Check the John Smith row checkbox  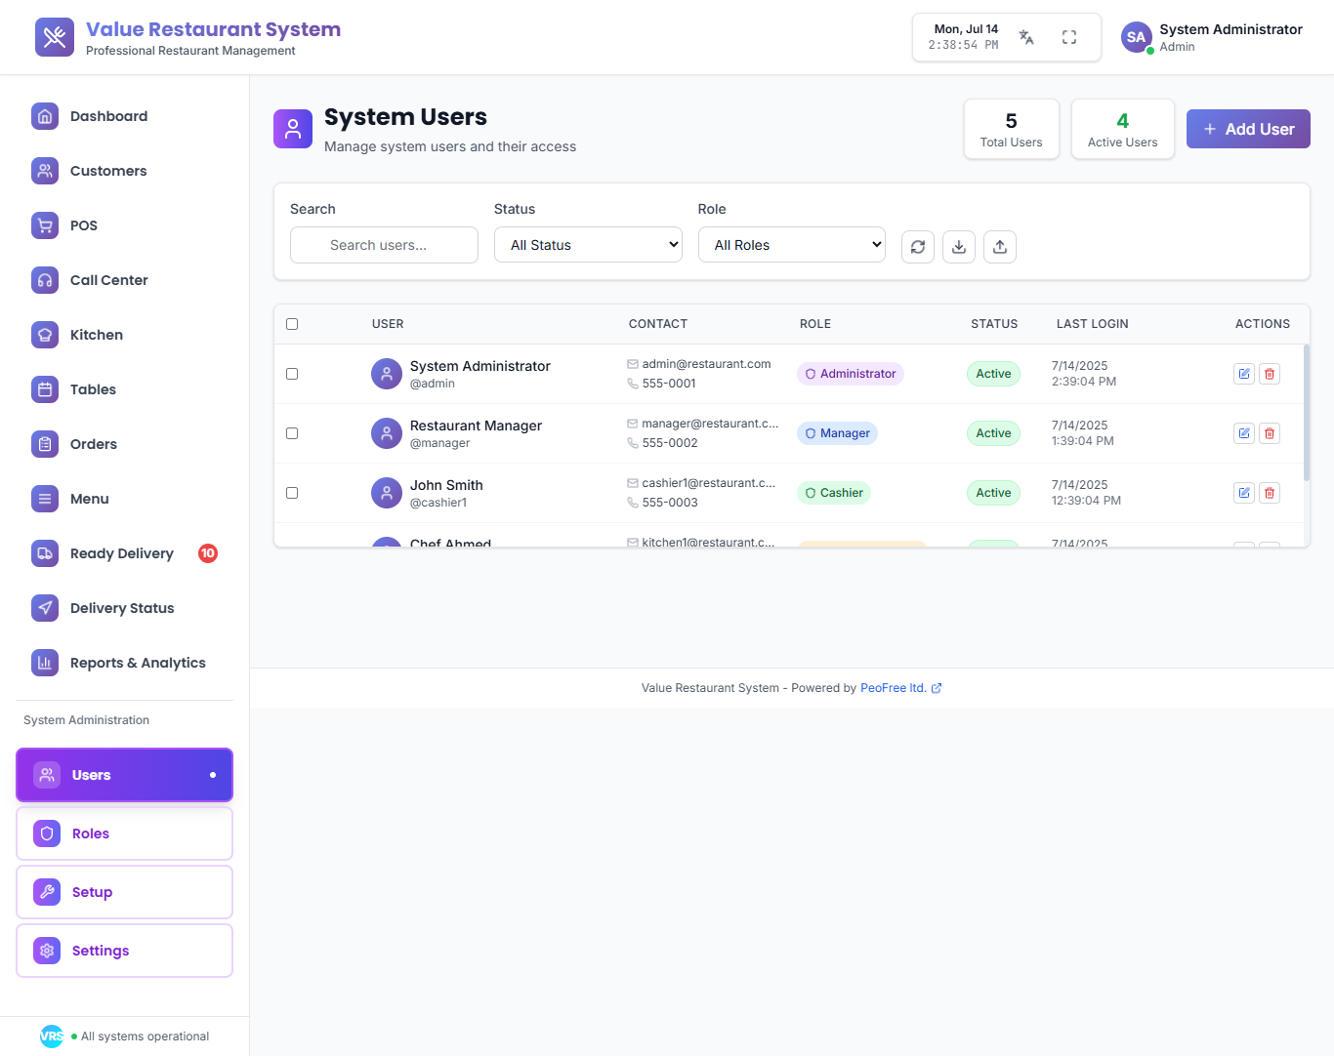pos(292,493)
